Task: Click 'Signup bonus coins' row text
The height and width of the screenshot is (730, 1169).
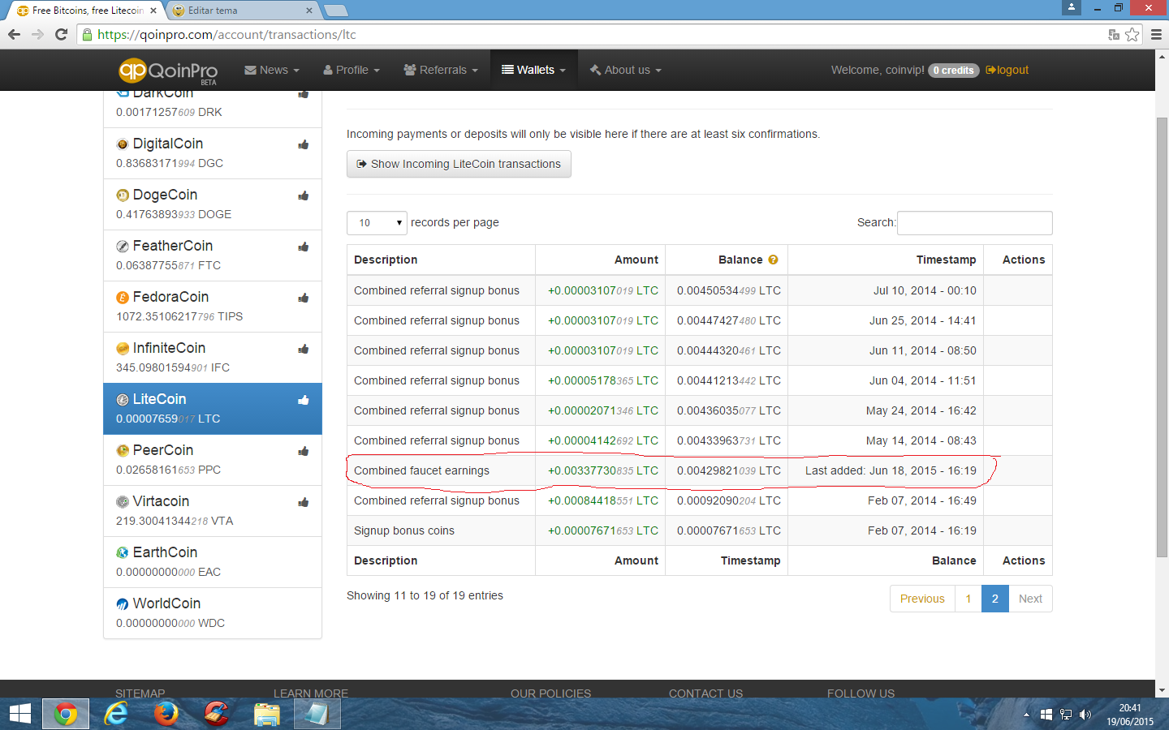Action: tap(404, 530)
